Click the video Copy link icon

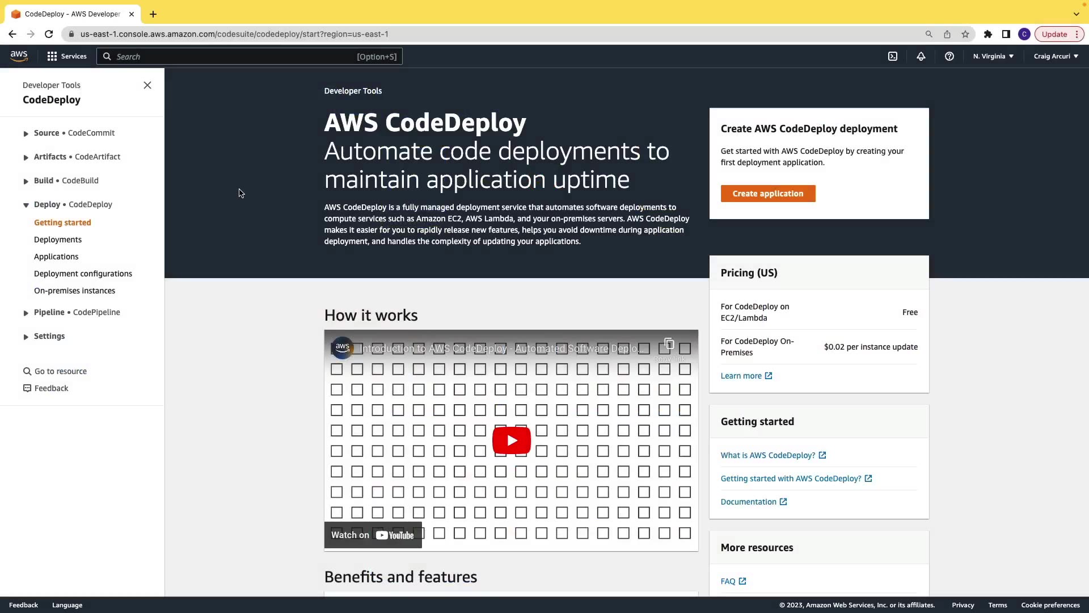(669, 345)
